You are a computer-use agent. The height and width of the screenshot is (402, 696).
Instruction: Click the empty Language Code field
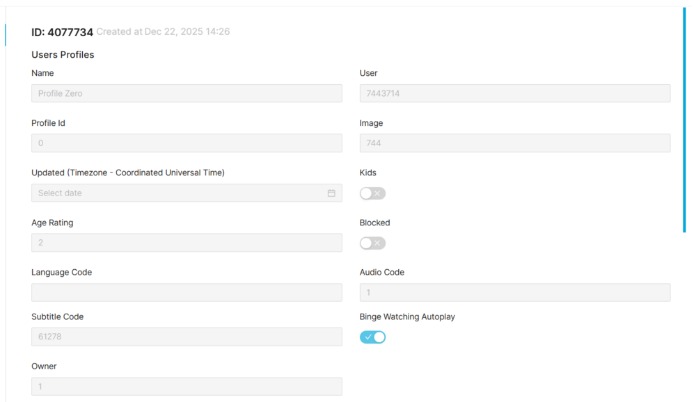point(187,292)
